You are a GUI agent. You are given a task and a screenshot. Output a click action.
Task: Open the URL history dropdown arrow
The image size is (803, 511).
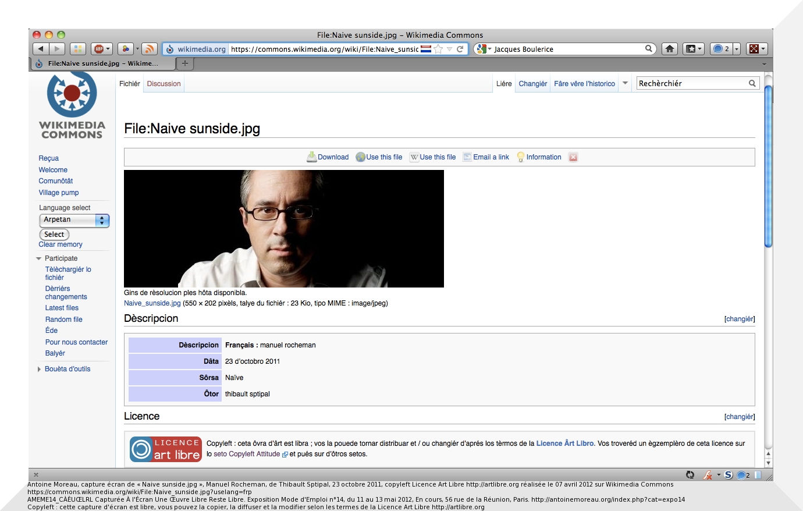coord(449,49)
